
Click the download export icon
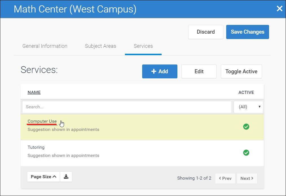coord(66,177)
